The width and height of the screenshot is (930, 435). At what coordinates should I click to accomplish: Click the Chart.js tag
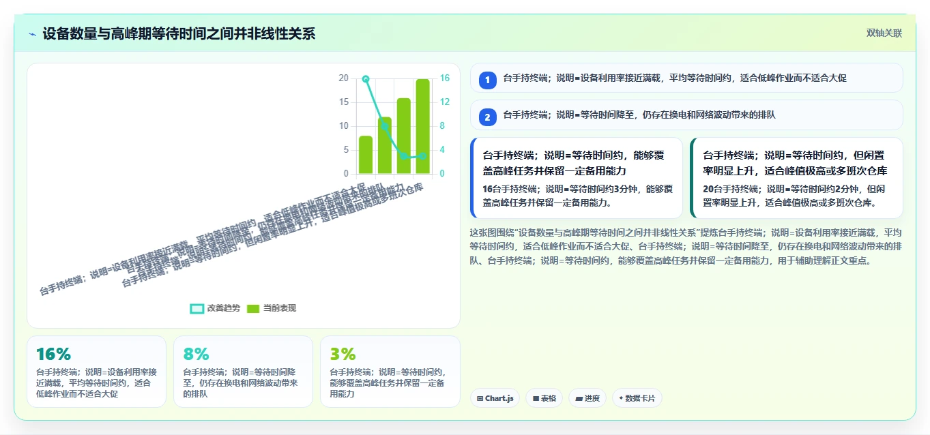tap(495, 398)
